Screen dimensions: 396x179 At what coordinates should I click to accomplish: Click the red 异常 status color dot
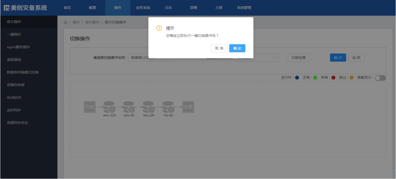pos(333,78)
